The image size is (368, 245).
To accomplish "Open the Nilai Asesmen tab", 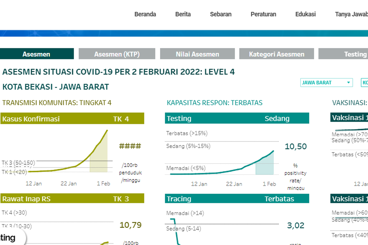I will point(197,54).
